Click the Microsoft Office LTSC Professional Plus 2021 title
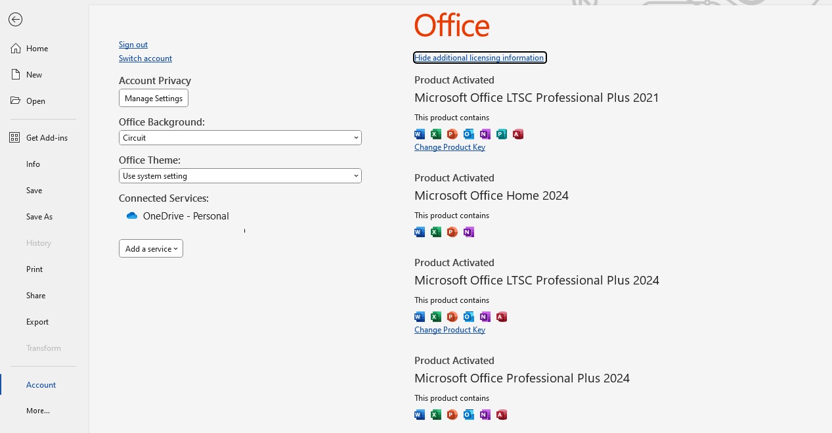The image size is (832, 433). coord(536,97)
